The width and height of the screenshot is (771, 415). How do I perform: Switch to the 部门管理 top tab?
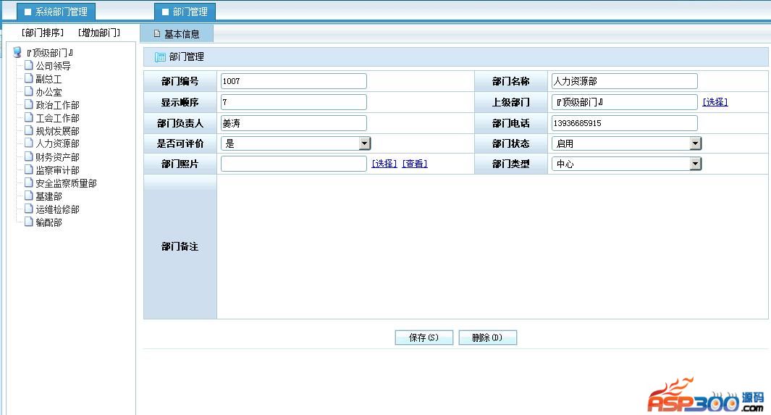point(185,12)
